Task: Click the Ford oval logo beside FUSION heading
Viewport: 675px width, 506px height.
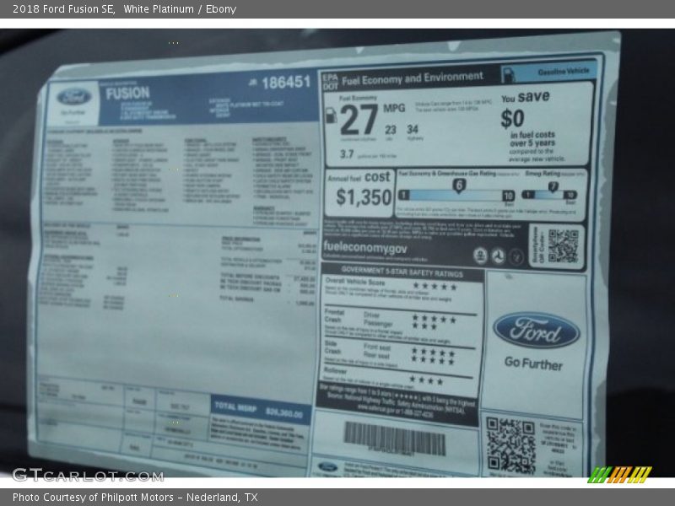Action: click(x=74, y=97)
